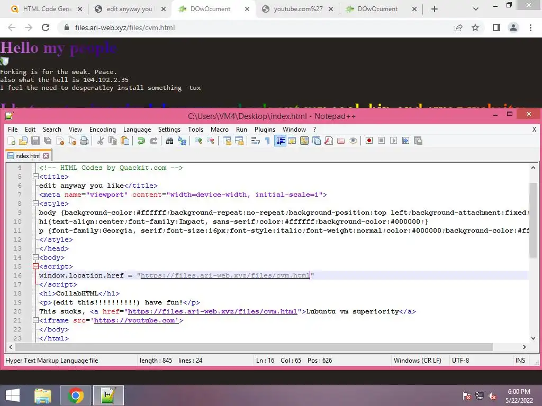Image resolution: width=542 pixels, height=406 pixels.
Task: Click the Stop recording macro icon
Action: tap(381, 141)
